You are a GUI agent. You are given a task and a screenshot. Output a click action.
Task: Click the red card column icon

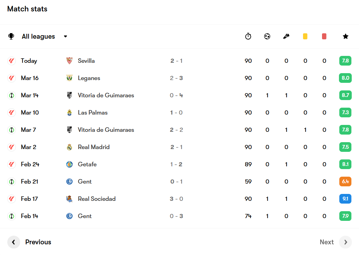pyautogui.click(x=324, y=36)
